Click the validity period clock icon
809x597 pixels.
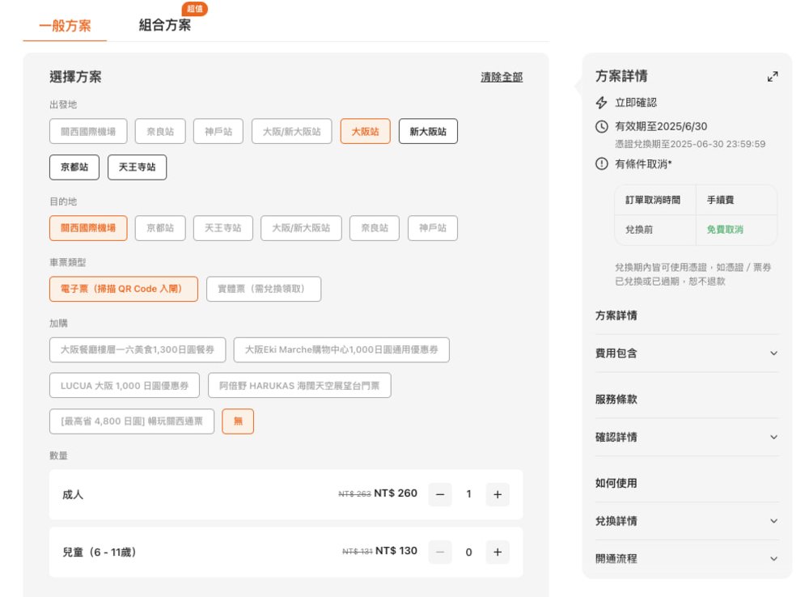point(601,126)
